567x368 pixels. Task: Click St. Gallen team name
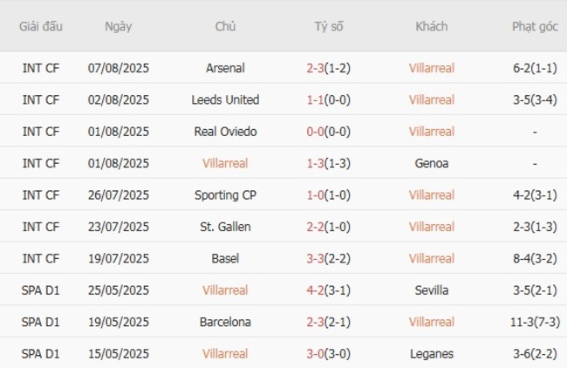225,227
